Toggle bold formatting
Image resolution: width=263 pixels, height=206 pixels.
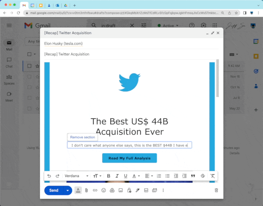tap(108, 176)
